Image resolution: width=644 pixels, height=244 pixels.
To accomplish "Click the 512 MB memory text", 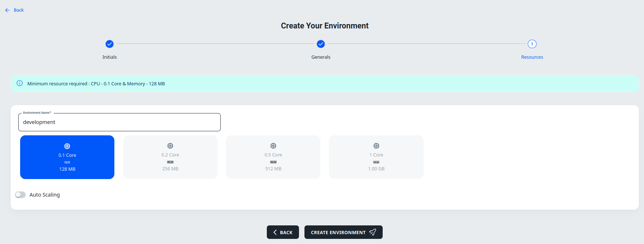I will click(273, 169).
